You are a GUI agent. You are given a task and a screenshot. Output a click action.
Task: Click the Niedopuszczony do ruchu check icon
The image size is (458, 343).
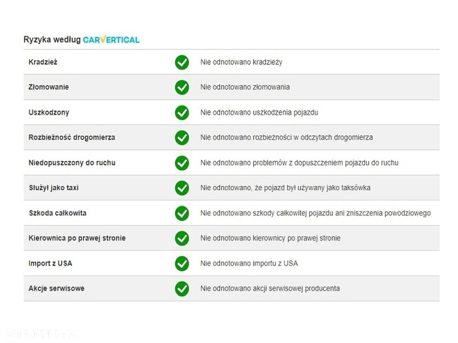[x=182, y=163]
